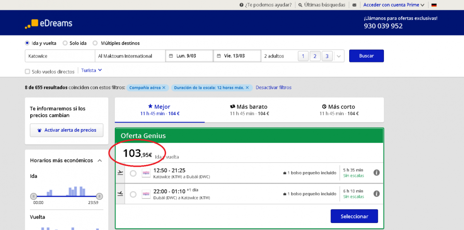Select the 12:50 - 21:25 outbound flight
Screen dimensions: 464x230
[133, 174]
